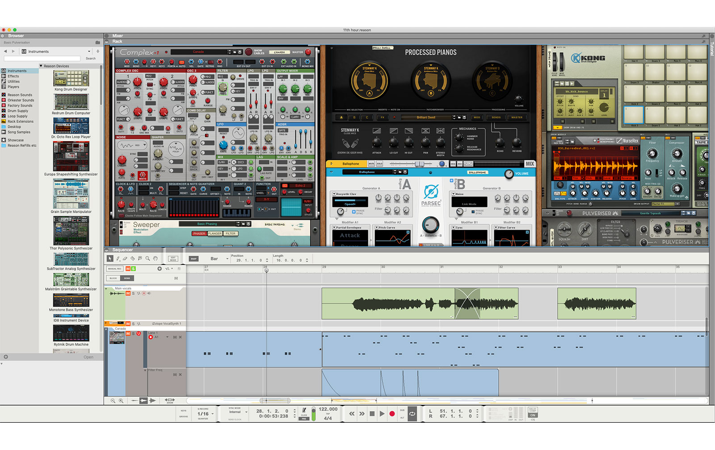This screenshot has height=450, width=715.
Task: Click the Manual Rec button
Action: coord(115,269)
